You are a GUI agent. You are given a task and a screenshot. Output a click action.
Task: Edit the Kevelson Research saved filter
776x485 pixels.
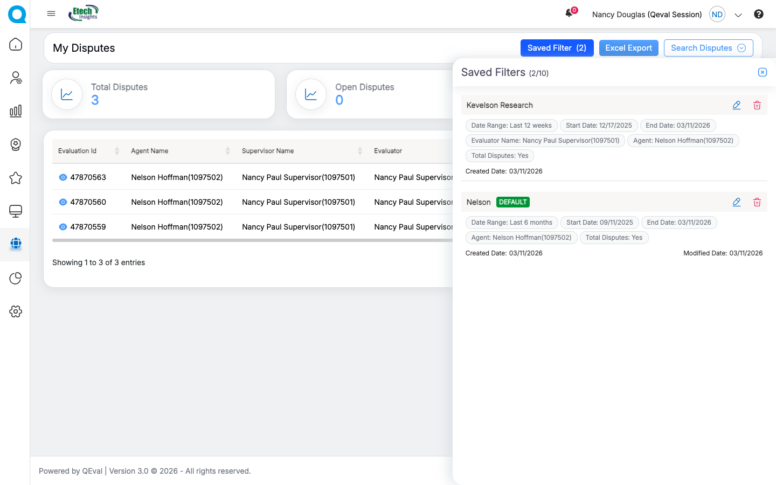(736, 106)
